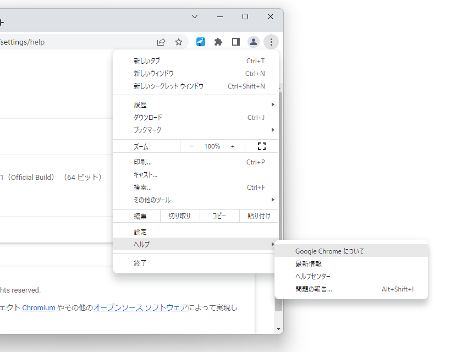The height and width of the screenshot is (352, 462).
Task: Click the profile avatar icon
Action: [254, 42]
